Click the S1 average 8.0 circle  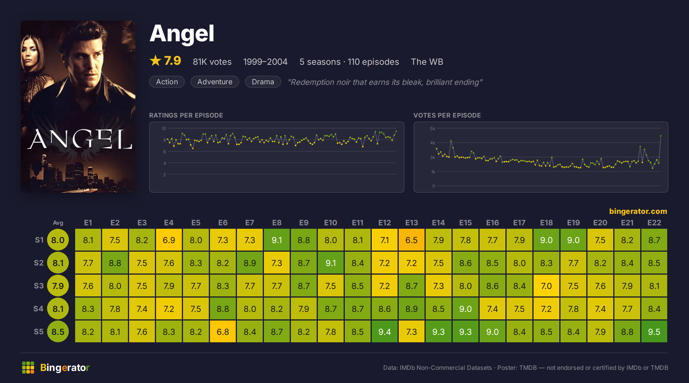pyautogui.click(x=58, y=240)
